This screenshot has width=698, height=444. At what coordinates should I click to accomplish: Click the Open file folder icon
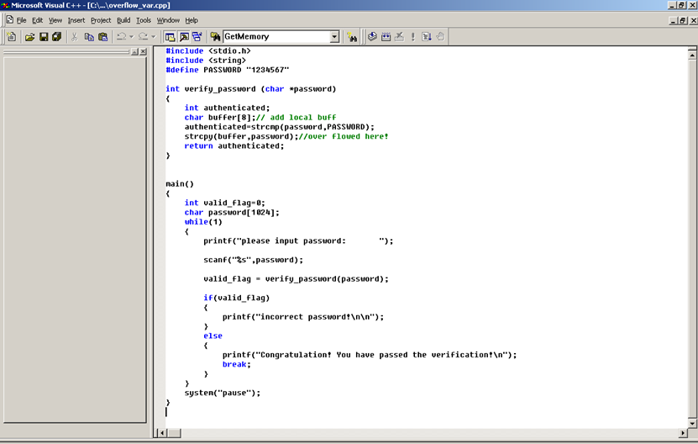coord(30,37)
